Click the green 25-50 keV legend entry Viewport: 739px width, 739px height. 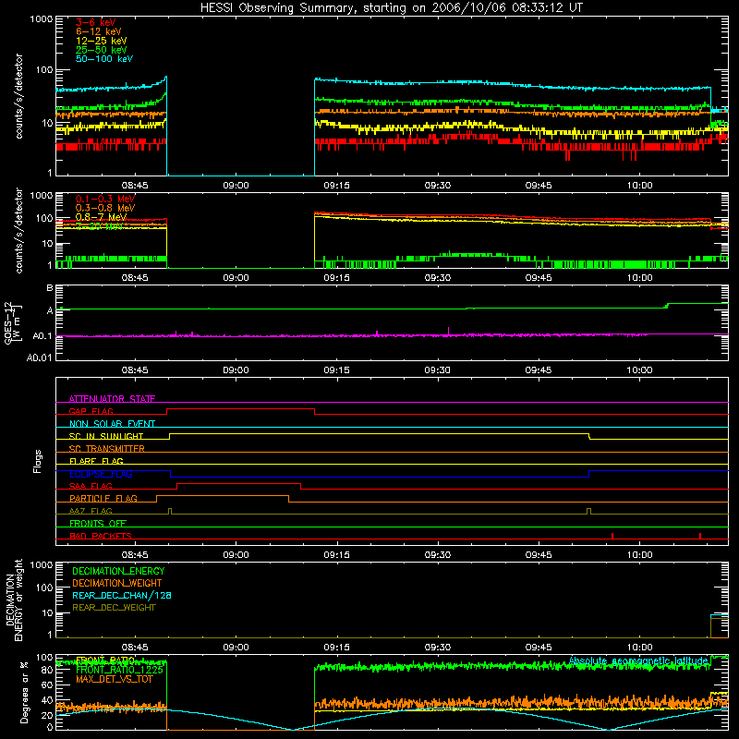click(102, 50)
